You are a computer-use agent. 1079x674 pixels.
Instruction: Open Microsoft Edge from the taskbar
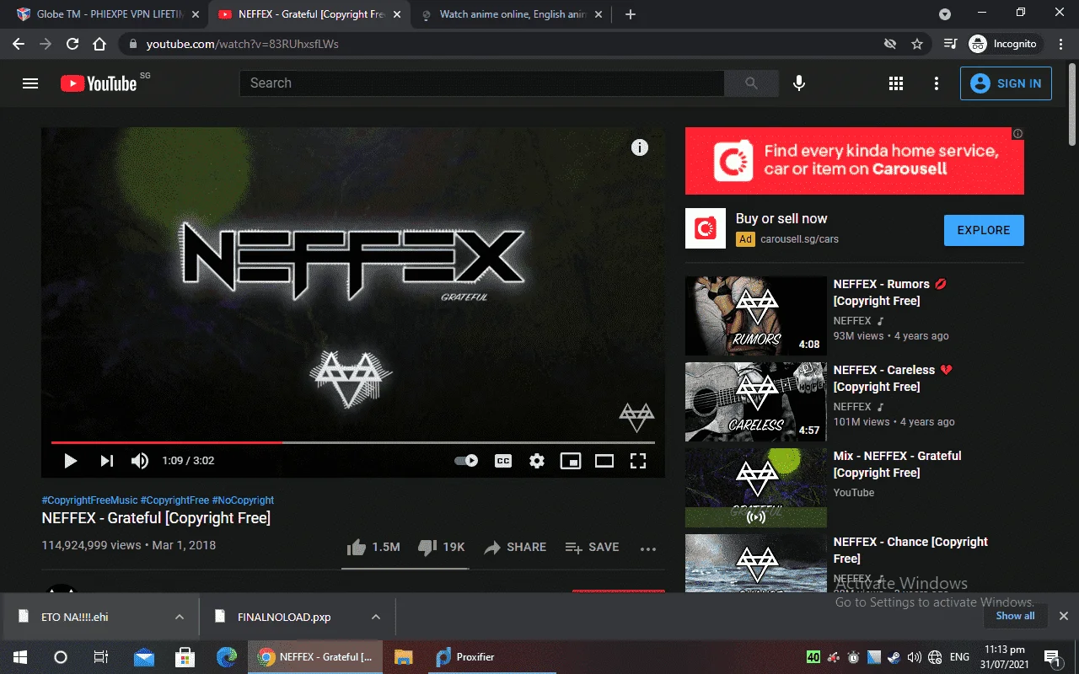pos(226,657)
